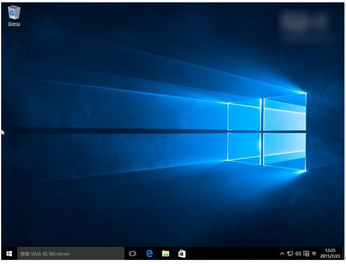This screenshot has width=346, height=264.
Task: Click the Show Desktop strip at taskbar end
Action: point(344,254)
